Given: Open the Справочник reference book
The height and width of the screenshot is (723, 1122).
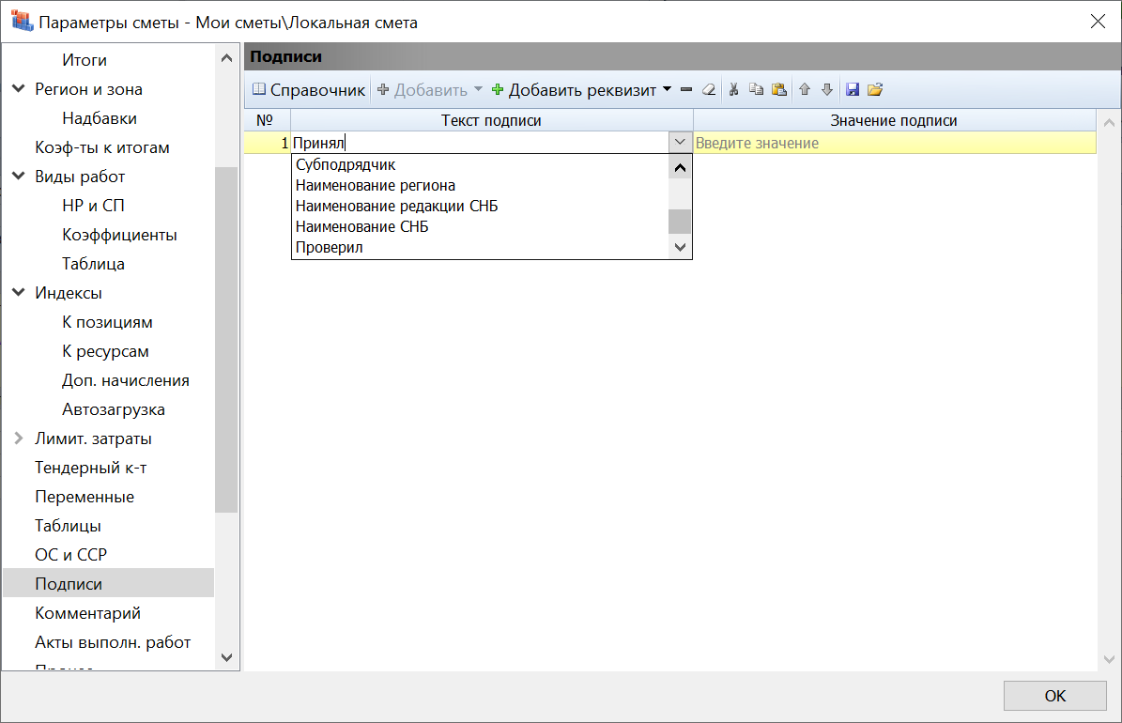Looking at the screenshot, I should click(x=308, y=90).
